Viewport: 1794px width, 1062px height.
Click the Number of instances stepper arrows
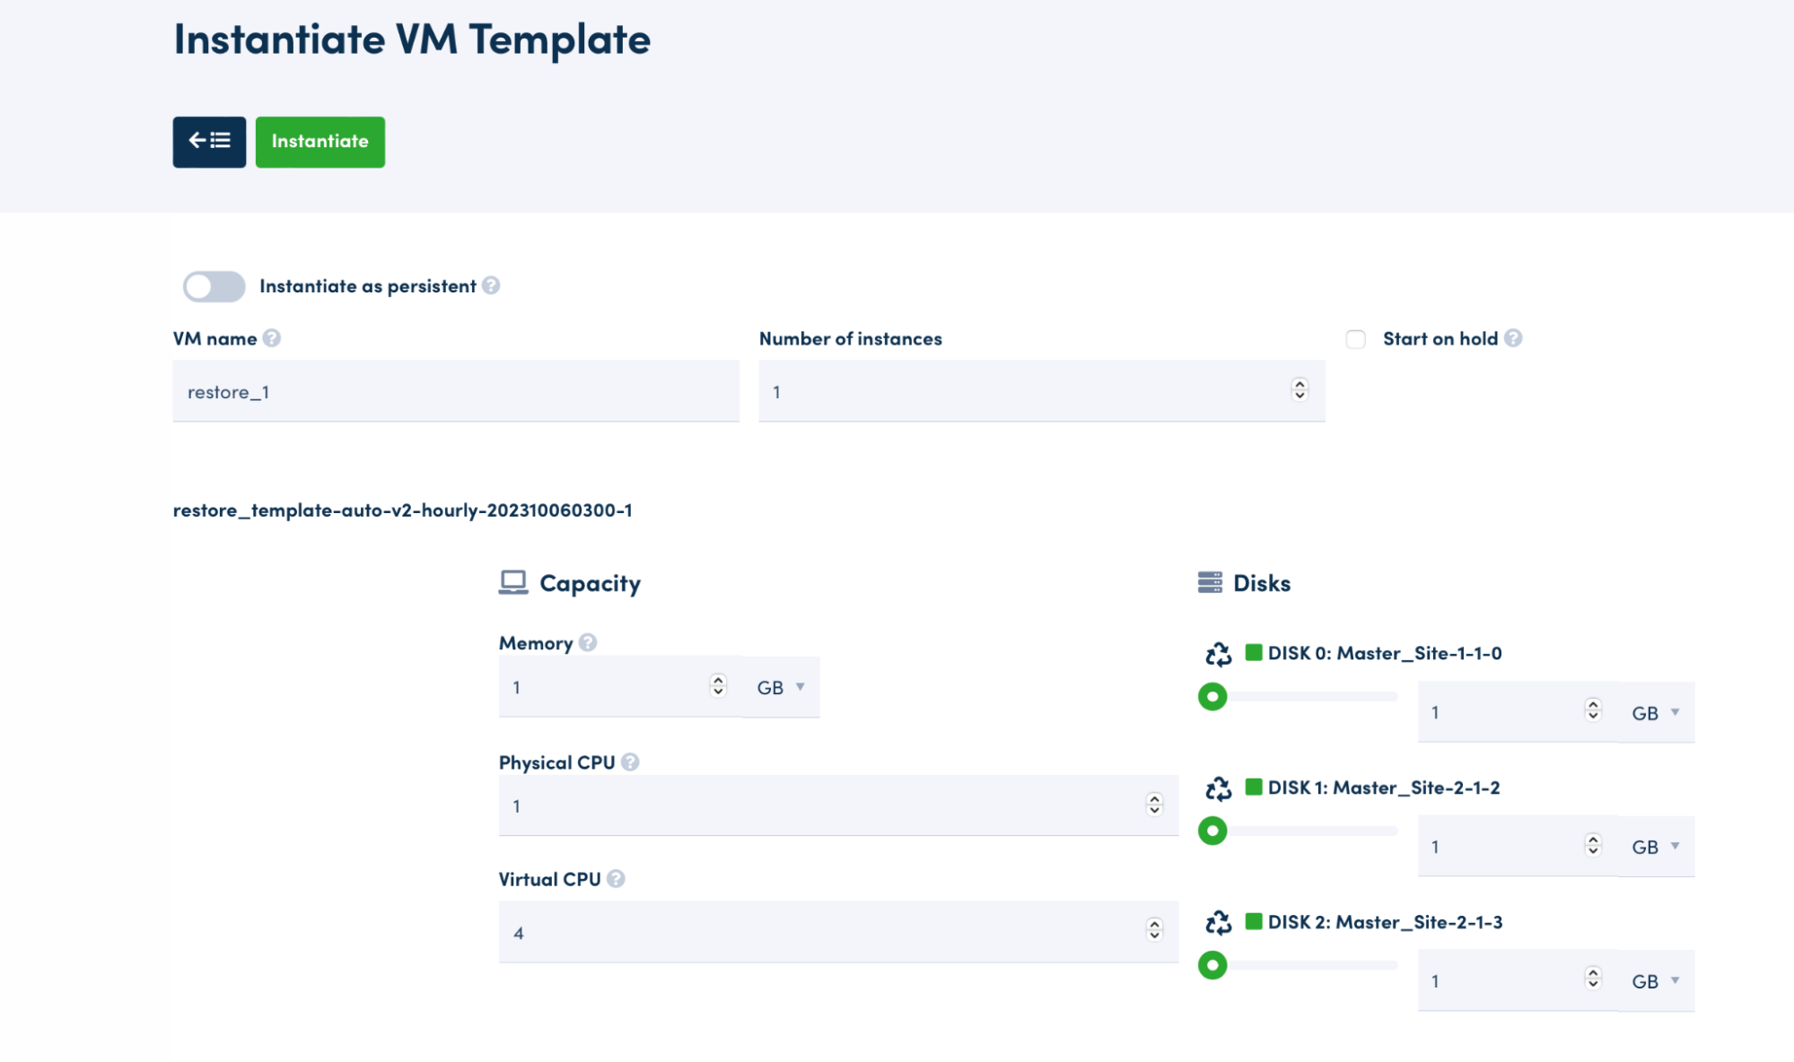pos(1299,390)
